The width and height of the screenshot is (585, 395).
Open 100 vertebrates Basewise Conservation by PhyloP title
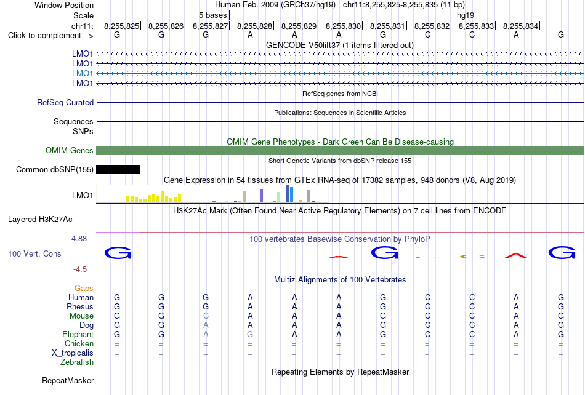340,239
